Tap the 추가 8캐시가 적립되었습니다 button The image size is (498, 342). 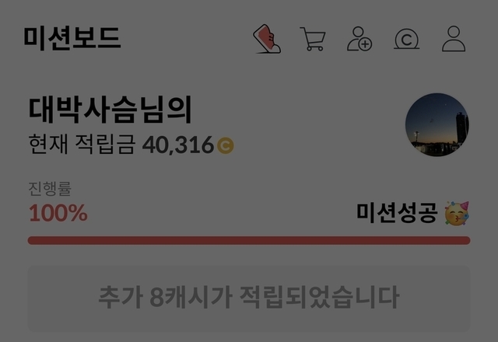(249, 298)
